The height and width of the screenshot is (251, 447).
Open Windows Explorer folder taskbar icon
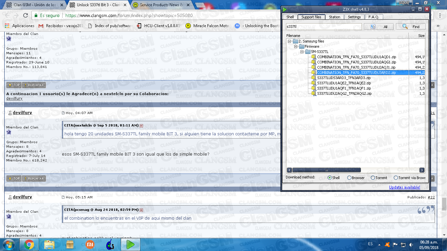pyautogui.click(x=49, y=244)
